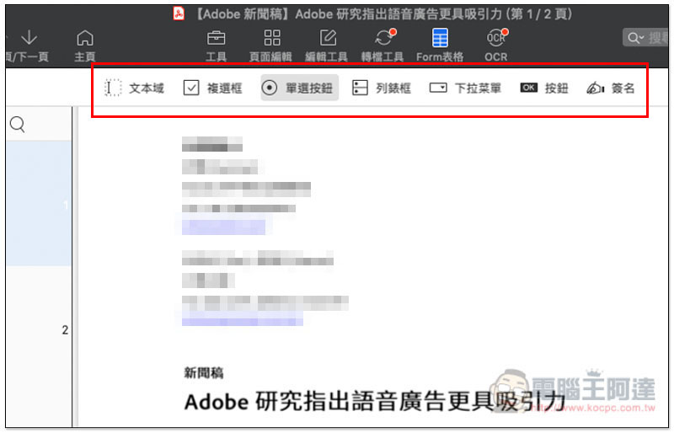Open the 主頁 home view

[85, 45]
